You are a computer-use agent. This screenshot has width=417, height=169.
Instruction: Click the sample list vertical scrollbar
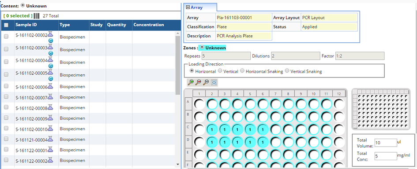(x=178, y=65)
